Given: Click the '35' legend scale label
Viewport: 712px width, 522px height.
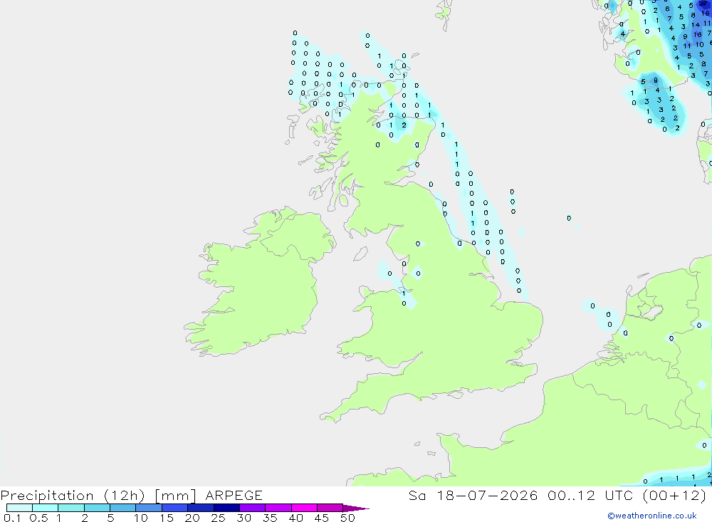Looking at the screenshot, I should [270, 518].
